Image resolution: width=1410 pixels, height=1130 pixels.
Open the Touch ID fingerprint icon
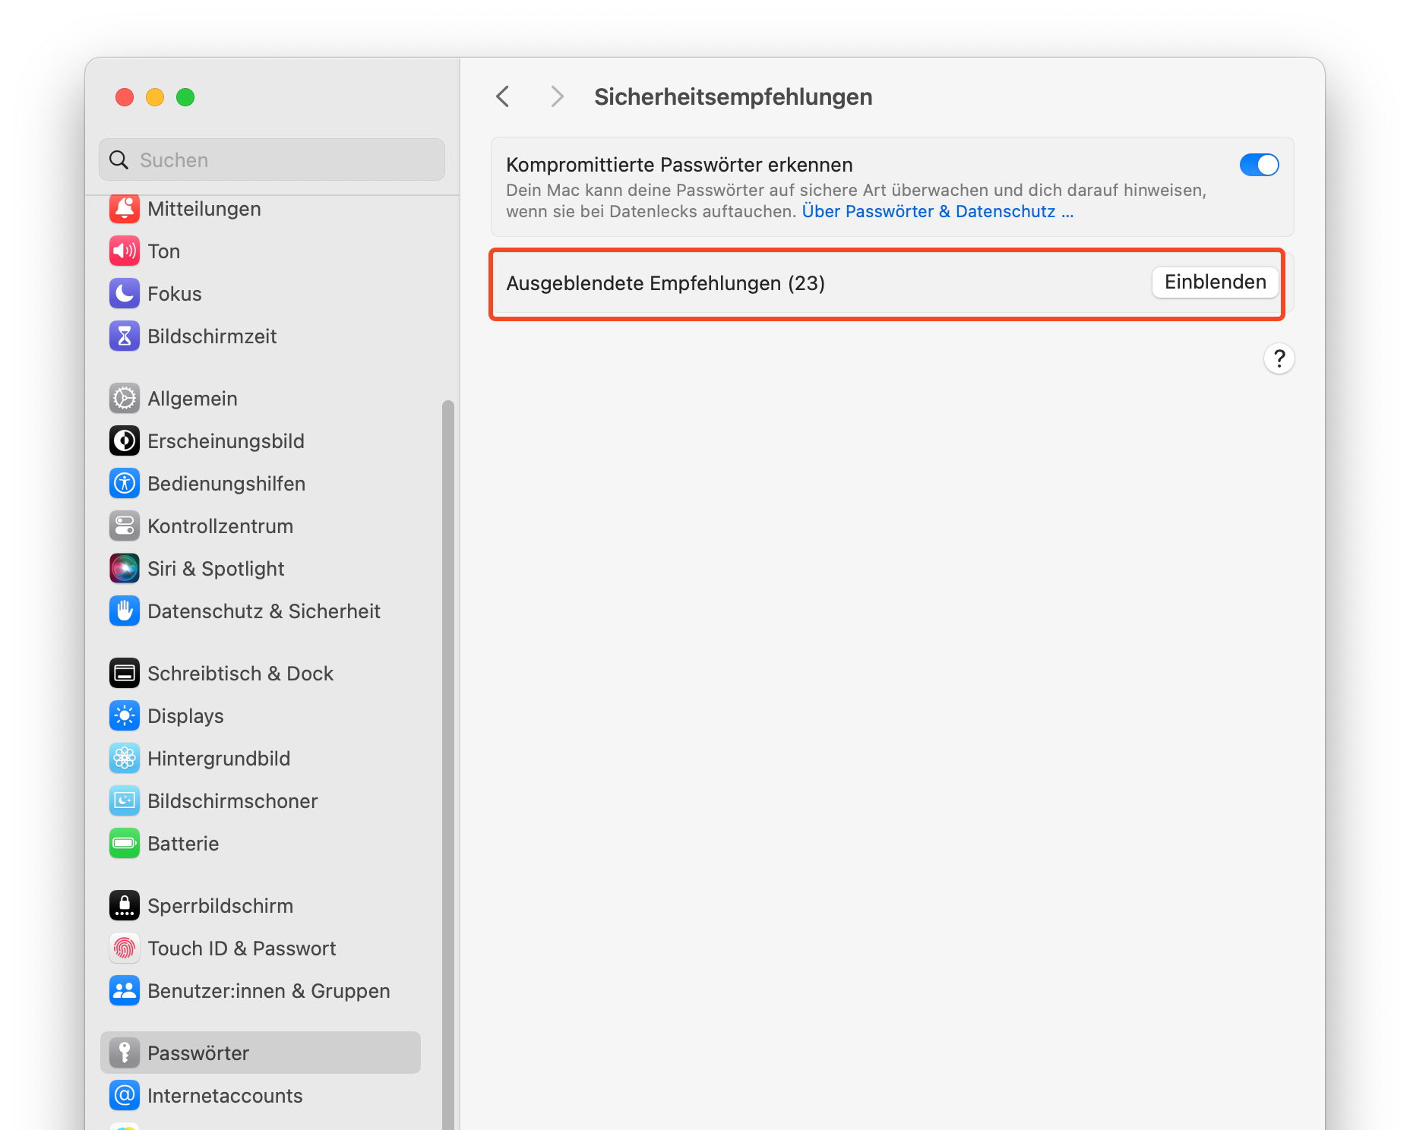click(x=125, y=949)
